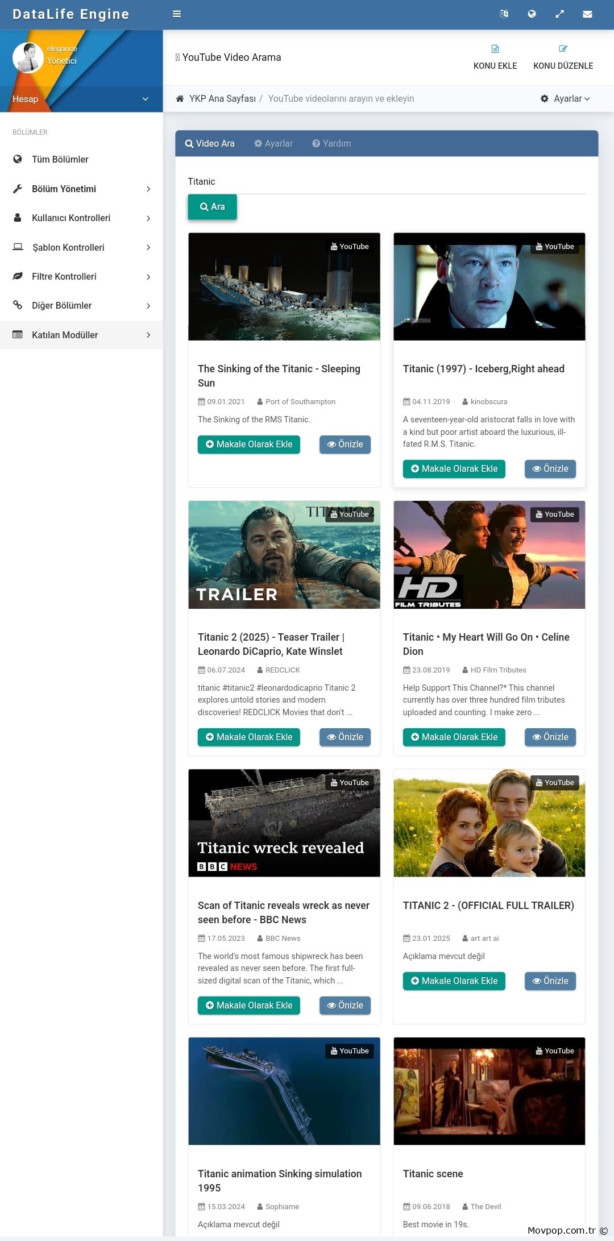Open the envelope messages icon

(588, 14)
